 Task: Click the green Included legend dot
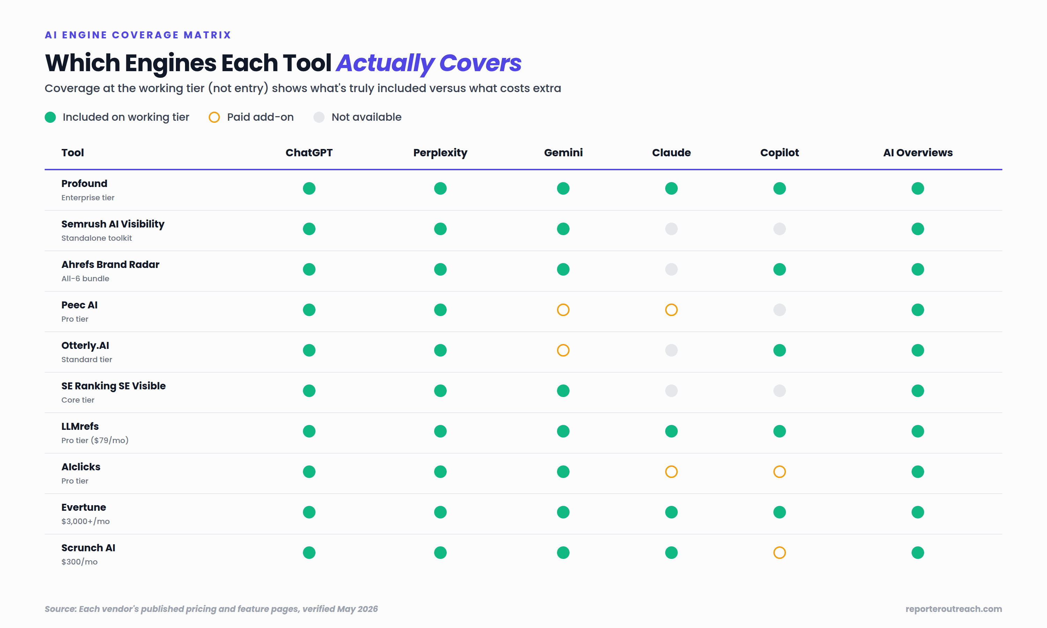tap(50, 117)
